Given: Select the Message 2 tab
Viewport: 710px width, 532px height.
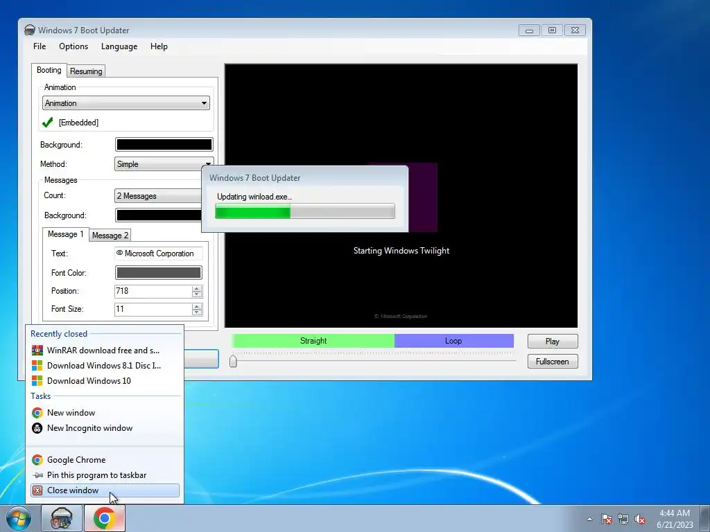Looking at the screenshot, I should click(x=110, y=236).
